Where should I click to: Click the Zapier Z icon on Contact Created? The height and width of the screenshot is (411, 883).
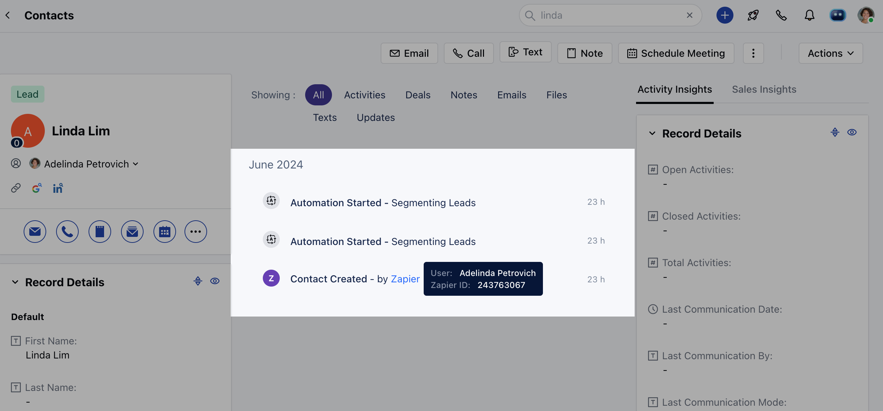pyautogui.click(x=271, y=278)
